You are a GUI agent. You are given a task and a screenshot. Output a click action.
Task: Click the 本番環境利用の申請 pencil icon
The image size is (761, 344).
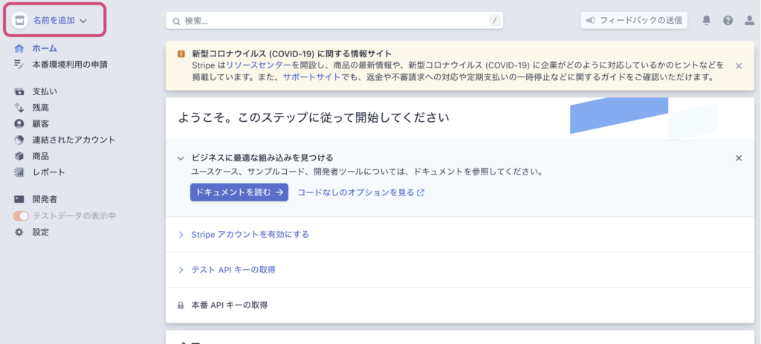(19, 64)
